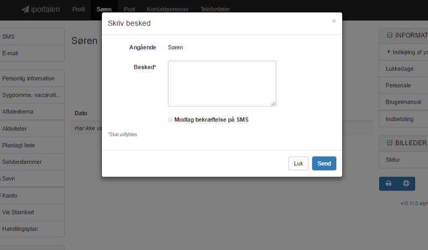Select E-mail in the left sidebar

32,53
